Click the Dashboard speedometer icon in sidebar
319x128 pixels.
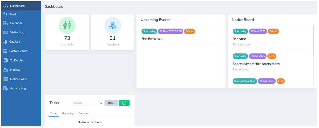(6, 6)
